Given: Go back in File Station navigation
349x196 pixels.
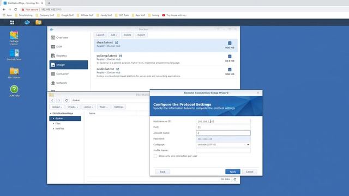Looking at the screenshot, I should (x=52, y=100).
